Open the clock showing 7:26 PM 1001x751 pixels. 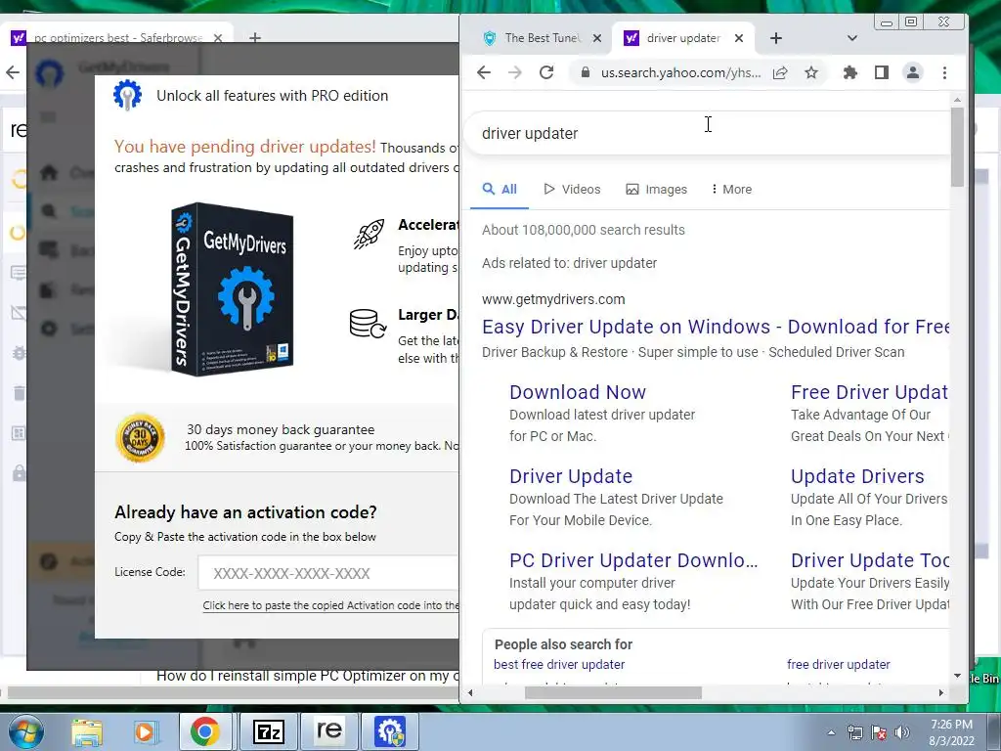click(952, 732)
